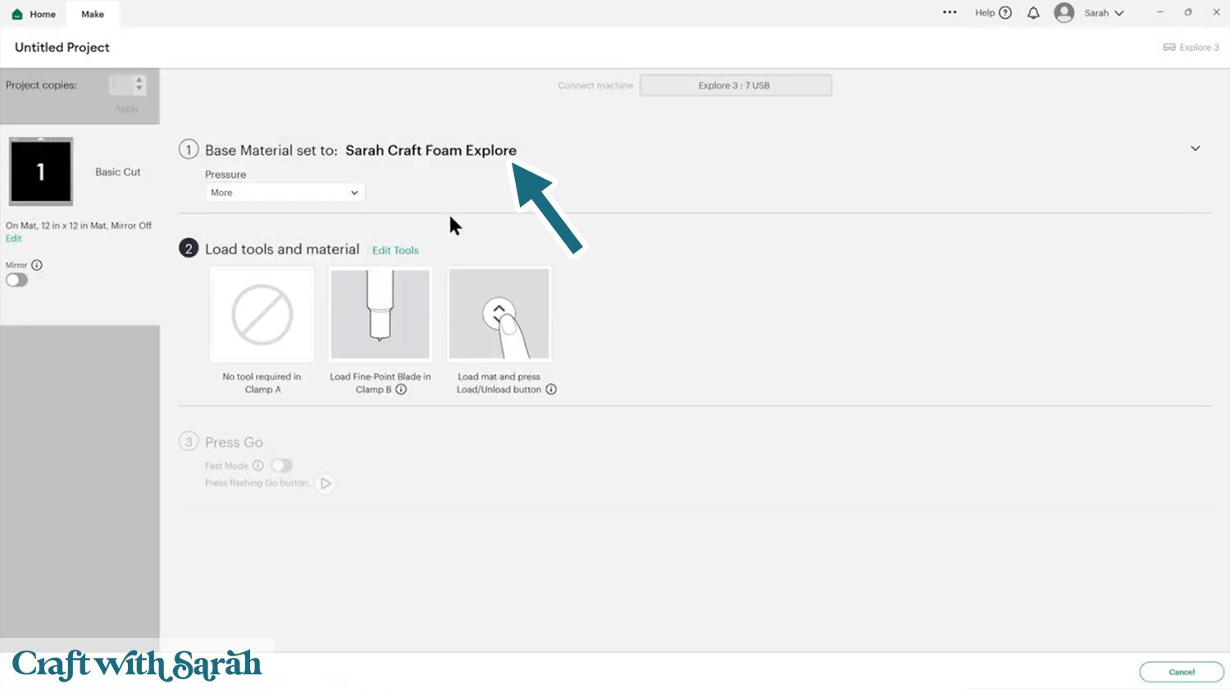Collapse the Base Material section chevron
Viewport: 1230px width, 689px height.
coord(1196,148)
